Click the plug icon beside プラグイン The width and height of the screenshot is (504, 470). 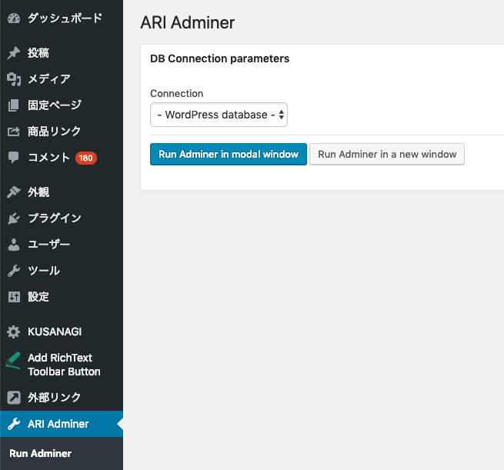click(x=14, y=218)
